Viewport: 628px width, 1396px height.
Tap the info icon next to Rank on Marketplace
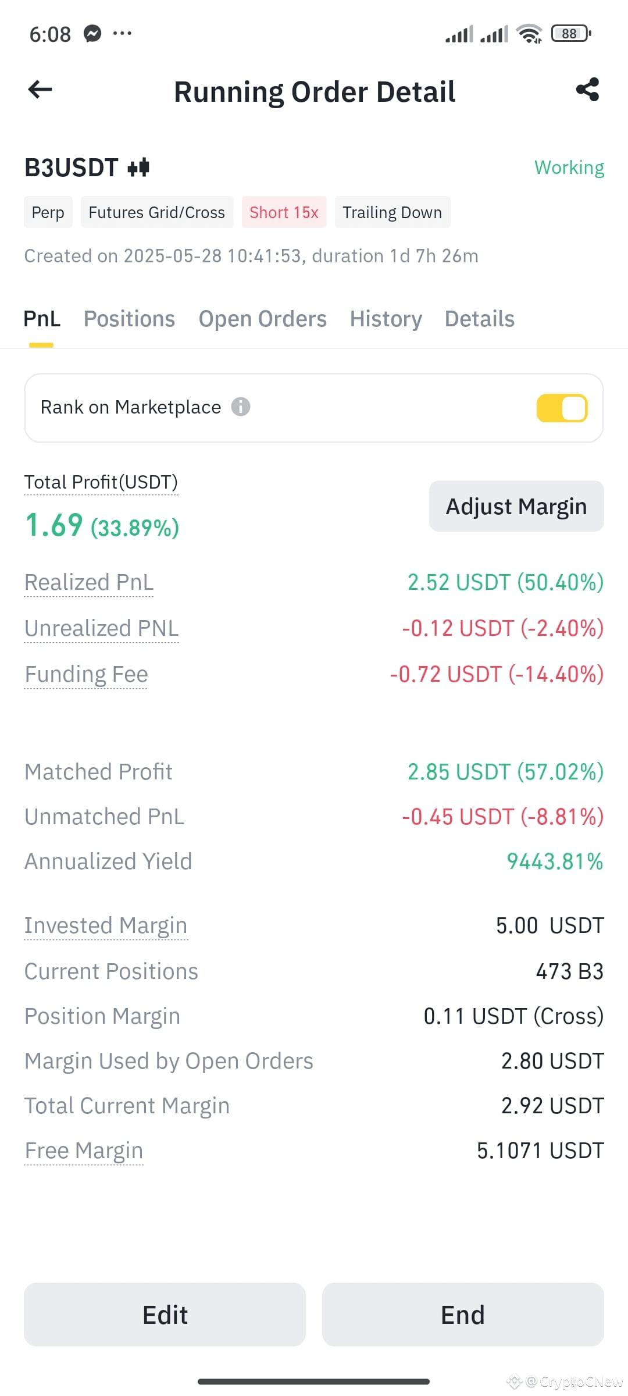click(x=241, y=407)
